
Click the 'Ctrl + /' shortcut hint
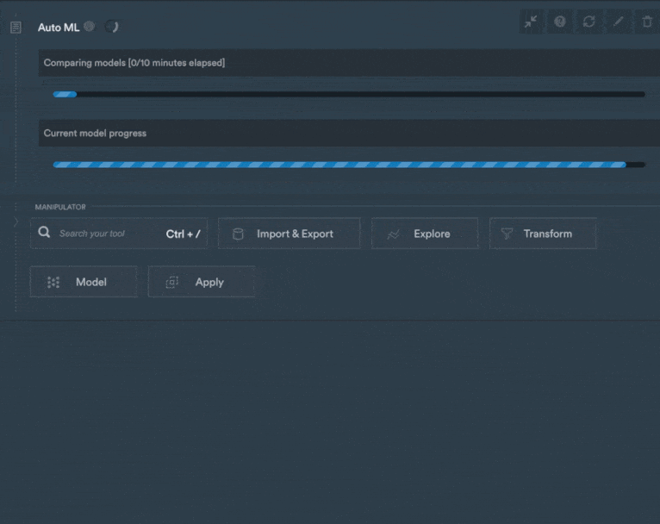click(184, 234)
